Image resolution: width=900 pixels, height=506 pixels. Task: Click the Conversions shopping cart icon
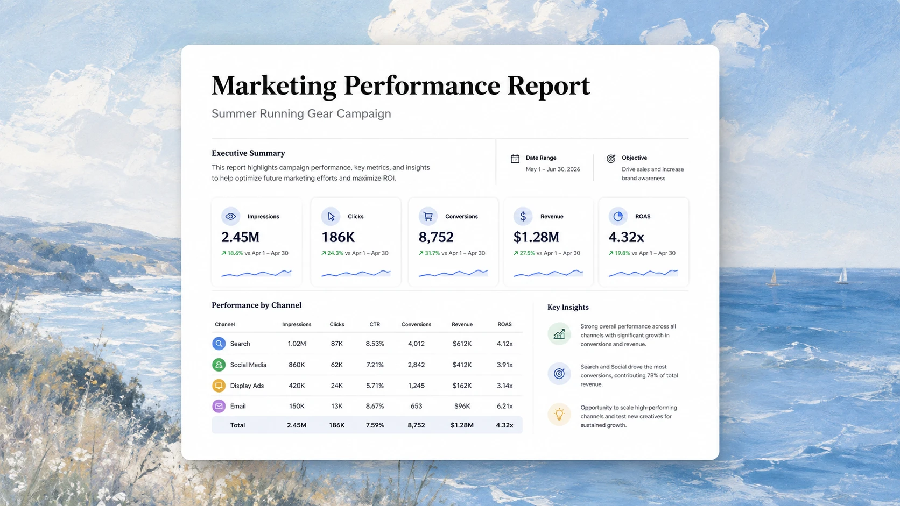click(x=428, y=216)
